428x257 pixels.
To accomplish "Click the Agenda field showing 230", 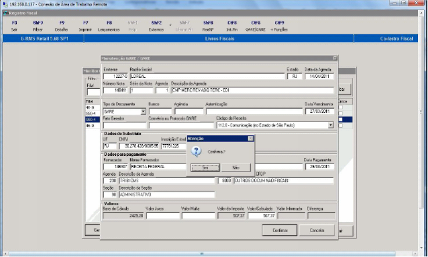I will point(110,181).
